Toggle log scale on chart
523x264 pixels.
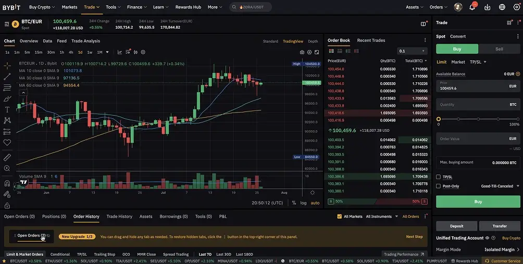[303, 203]
